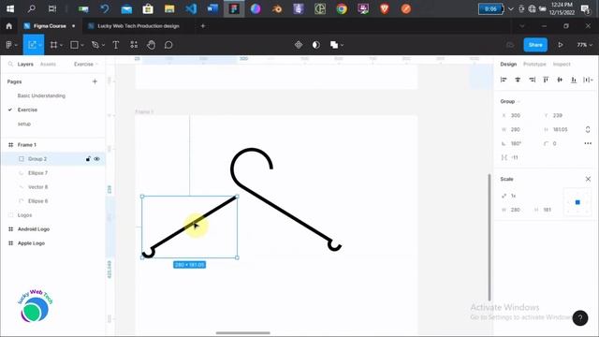Select the Hand tool
599x337 pixels.
click(152, 45)
